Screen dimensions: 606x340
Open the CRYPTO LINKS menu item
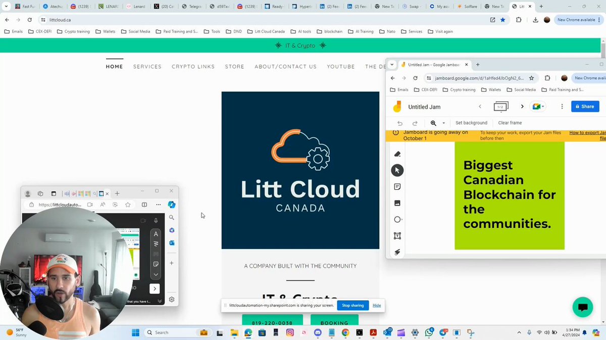pos(193,66)
